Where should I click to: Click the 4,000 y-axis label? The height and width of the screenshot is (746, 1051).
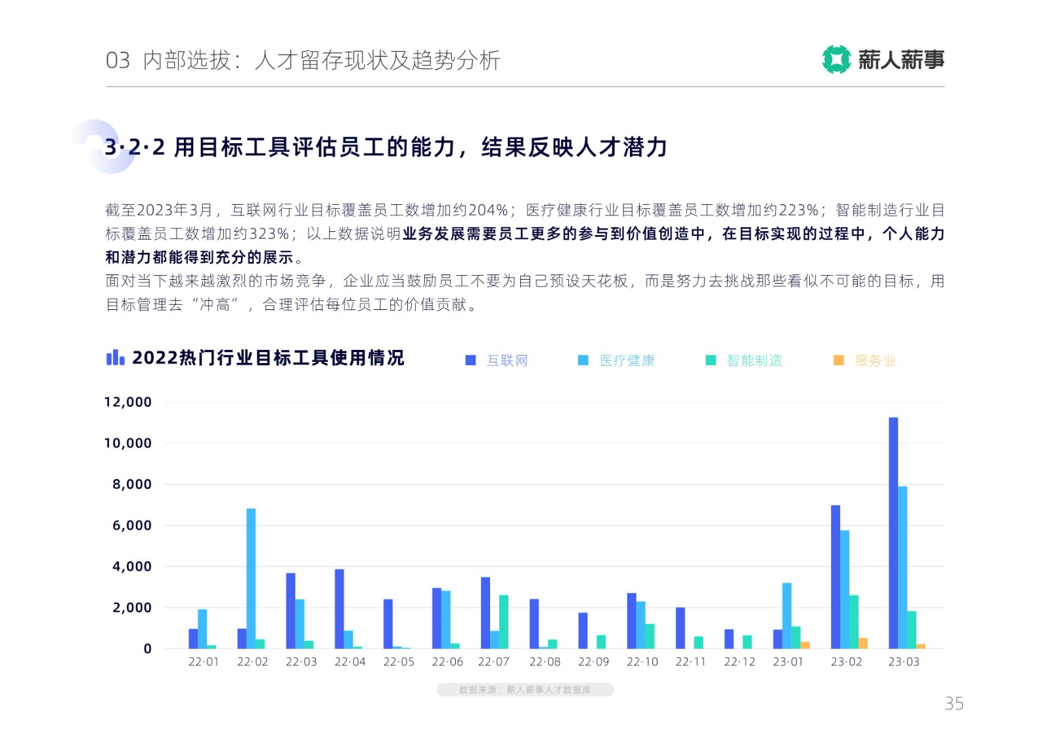click(x=132, y=566)
